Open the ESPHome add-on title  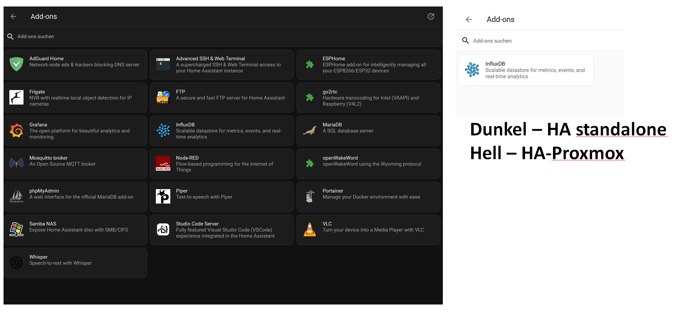click(x=334, y=58)
